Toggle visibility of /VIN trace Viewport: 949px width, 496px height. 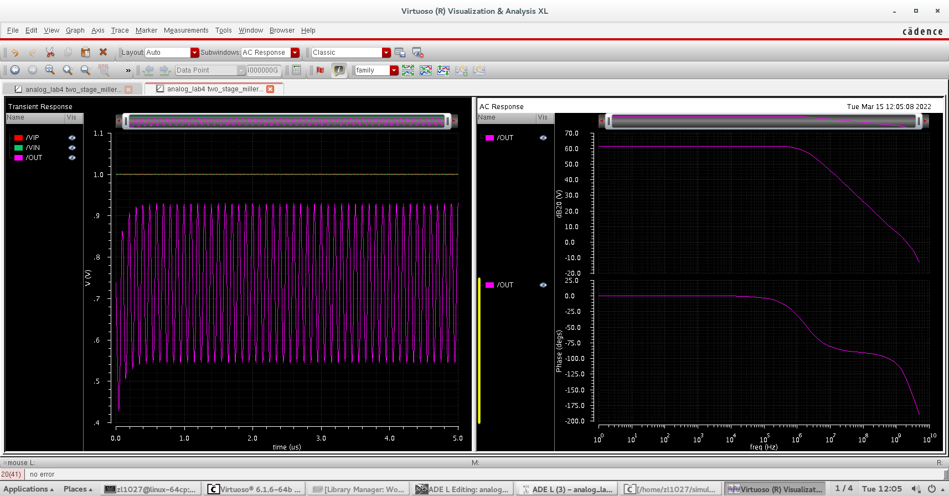tap(72, 148)
